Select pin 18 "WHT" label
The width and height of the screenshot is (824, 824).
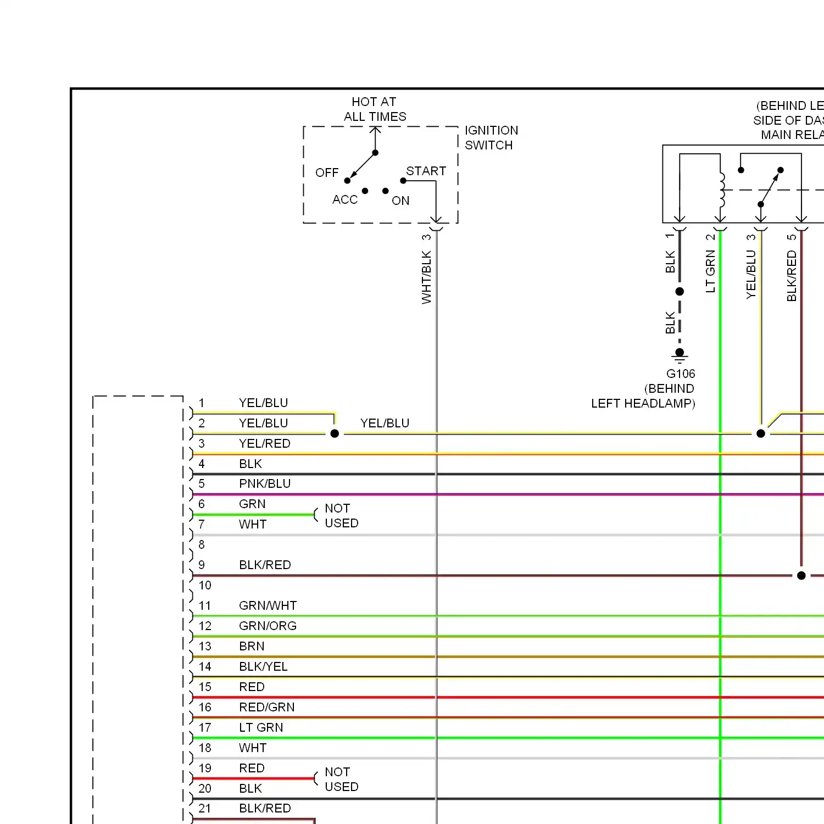click(x=253, y=748)
